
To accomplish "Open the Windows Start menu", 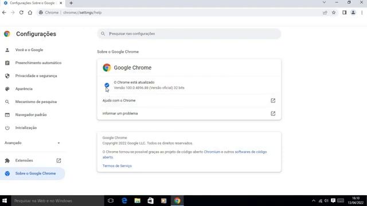I will click(x=5, y=201).
